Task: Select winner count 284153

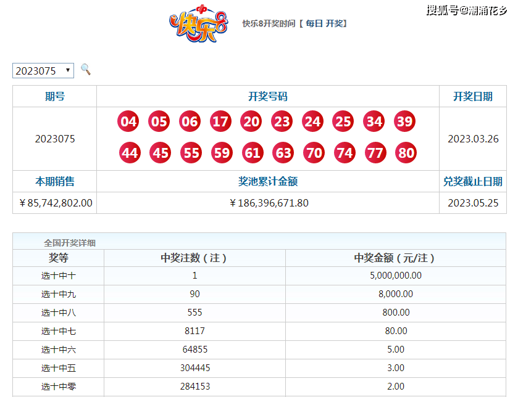Action: click(x=195, y=387)
